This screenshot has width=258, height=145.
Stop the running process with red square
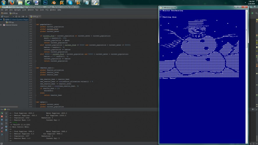click(x=2, y=117)
